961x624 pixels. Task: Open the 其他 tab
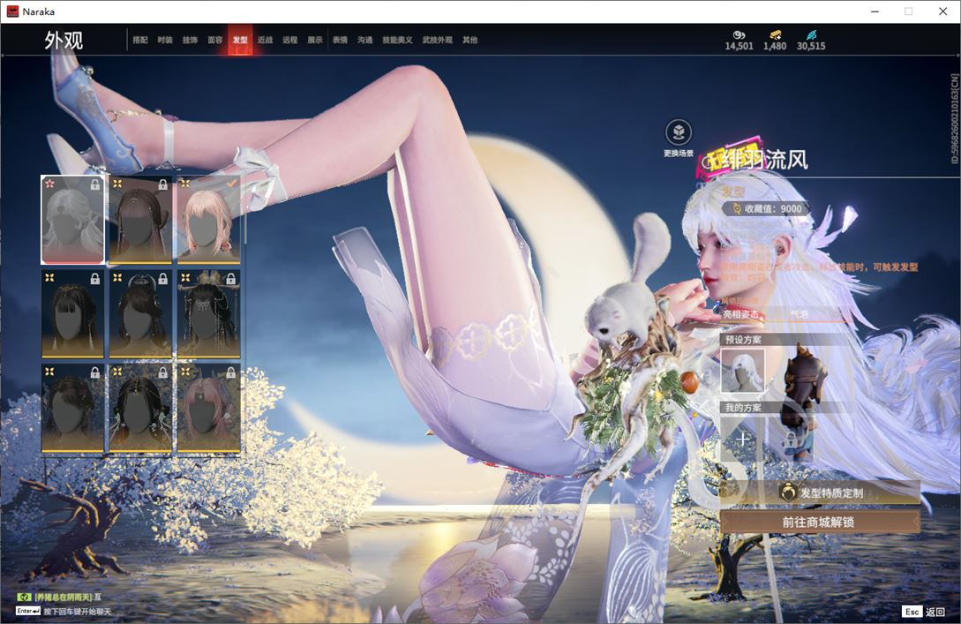[470, 40]
